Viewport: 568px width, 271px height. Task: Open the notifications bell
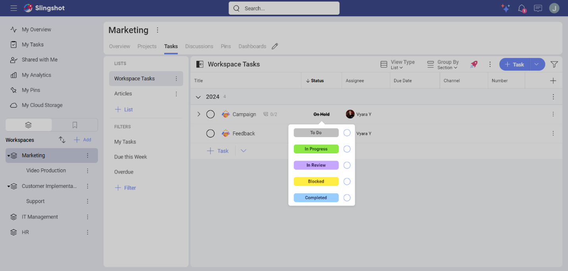[x=522, y=8]
